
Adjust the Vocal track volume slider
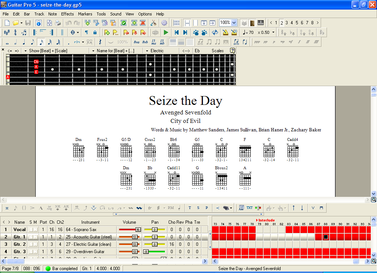(x=130, y=230)
